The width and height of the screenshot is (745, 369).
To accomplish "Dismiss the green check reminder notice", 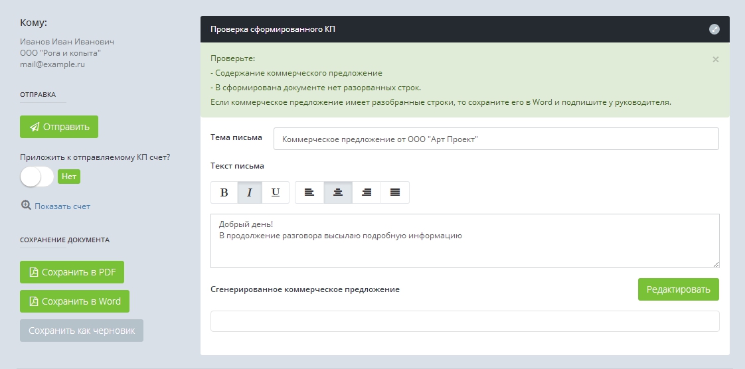I will 716,59.
